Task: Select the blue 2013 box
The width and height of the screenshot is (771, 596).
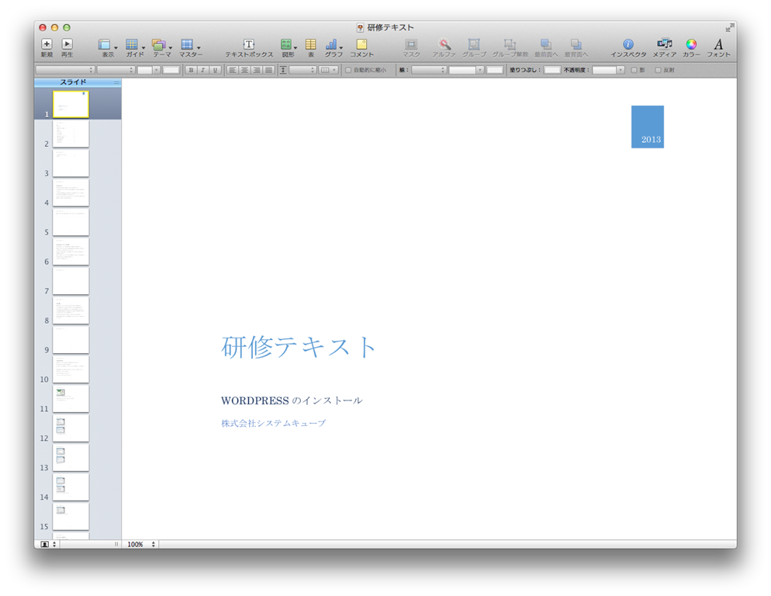Action: [648, 126]
